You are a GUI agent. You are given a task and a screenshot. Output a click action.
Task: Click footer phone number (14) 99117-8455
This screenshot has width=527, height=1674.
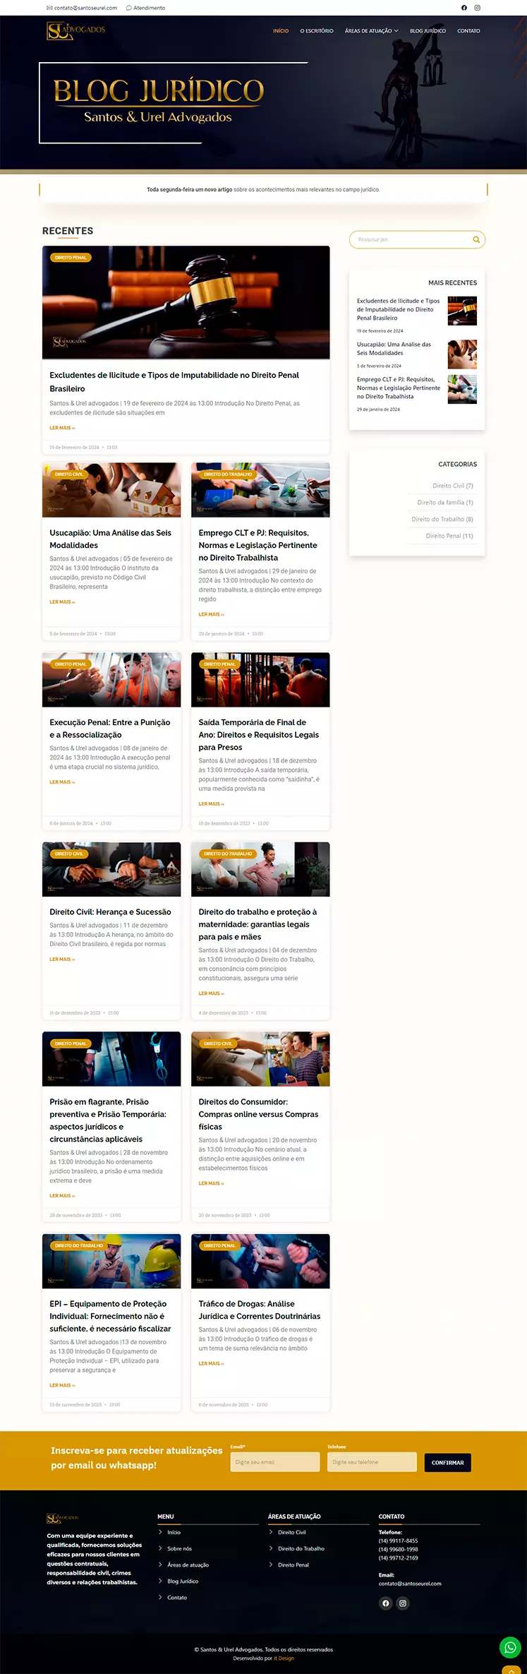coord(398,1541)
